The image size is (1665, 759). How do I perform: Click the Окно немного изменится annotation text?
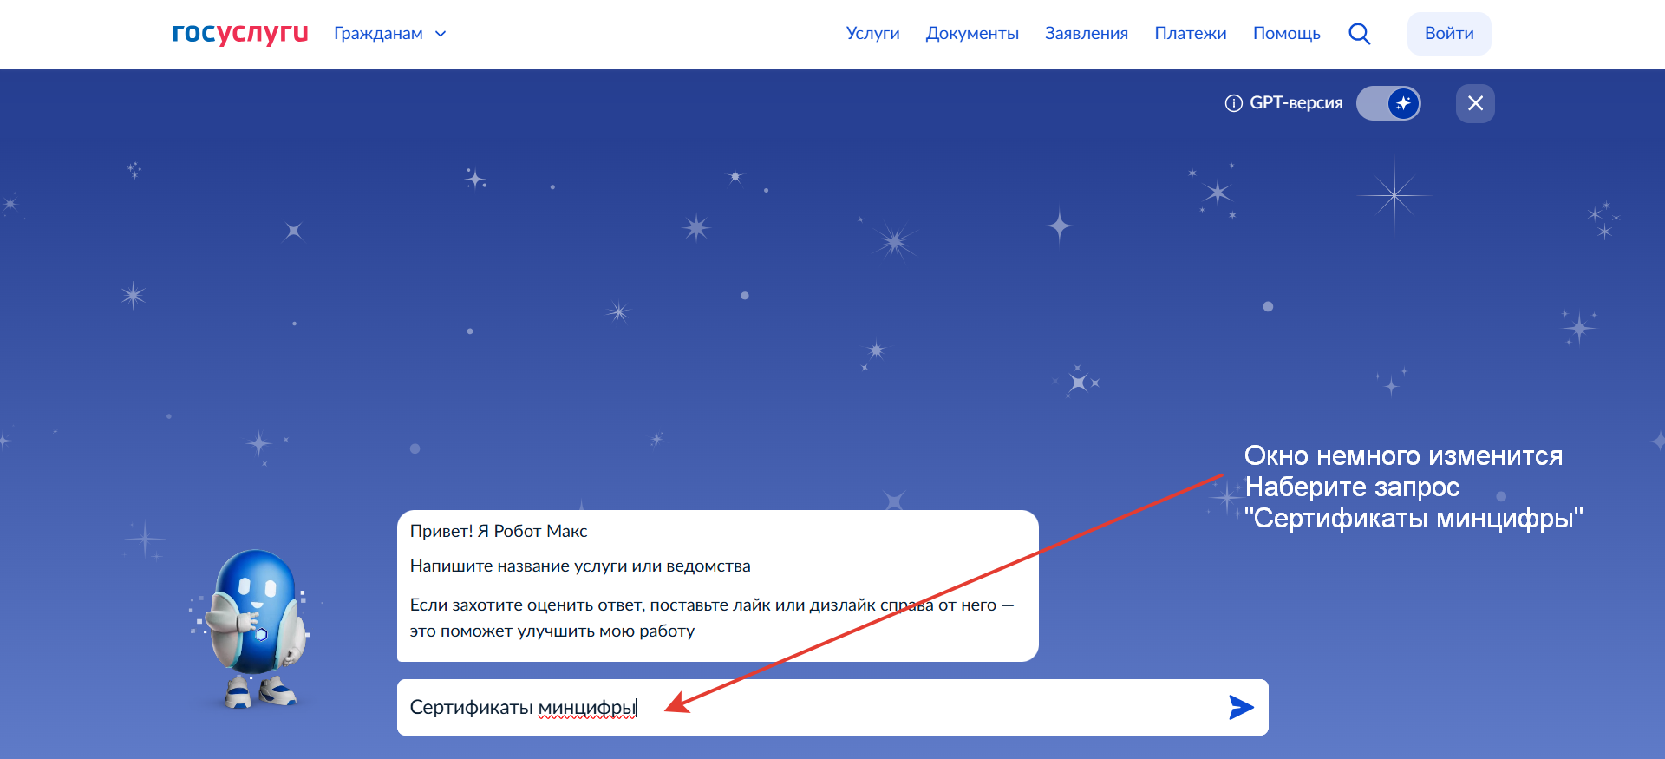(x=1403, y=456)
